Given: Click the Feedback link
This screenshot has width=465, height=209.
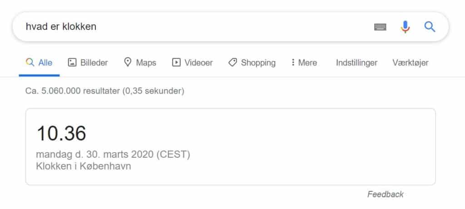Looking at the screenshot, I should [x=385, y=194].
